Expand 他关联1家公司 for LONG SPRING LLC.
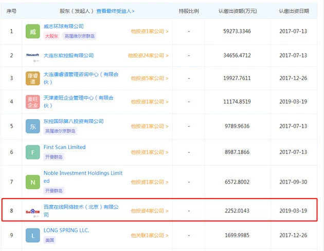Image resolution: width=324 pixels, height=251 pixels. coord(150,235)
